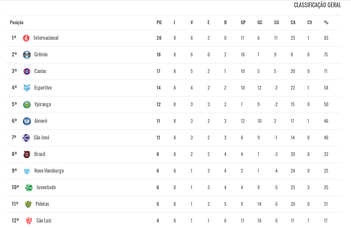
Task: Click the Novo Hamburgo team crest
Action: pos(27,171)
